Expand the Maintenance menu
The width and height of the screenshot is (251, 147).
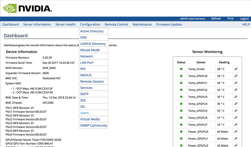point(142,25)
